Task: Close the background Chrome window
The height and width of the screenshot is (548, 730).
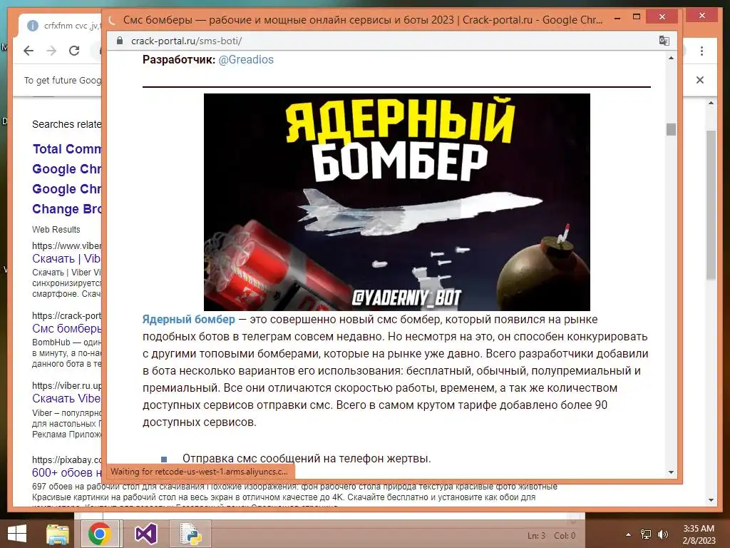Action: [x=702, y=16]
